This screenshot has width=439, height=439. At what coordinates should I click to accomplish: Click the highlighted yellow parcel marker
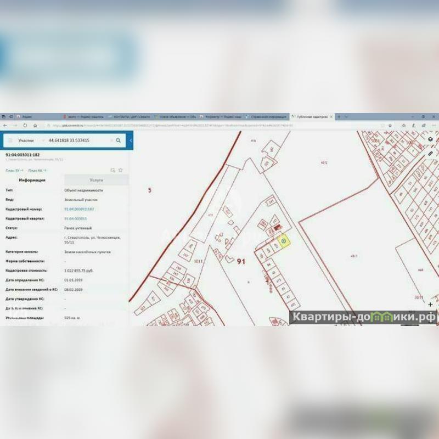(283, 240)
